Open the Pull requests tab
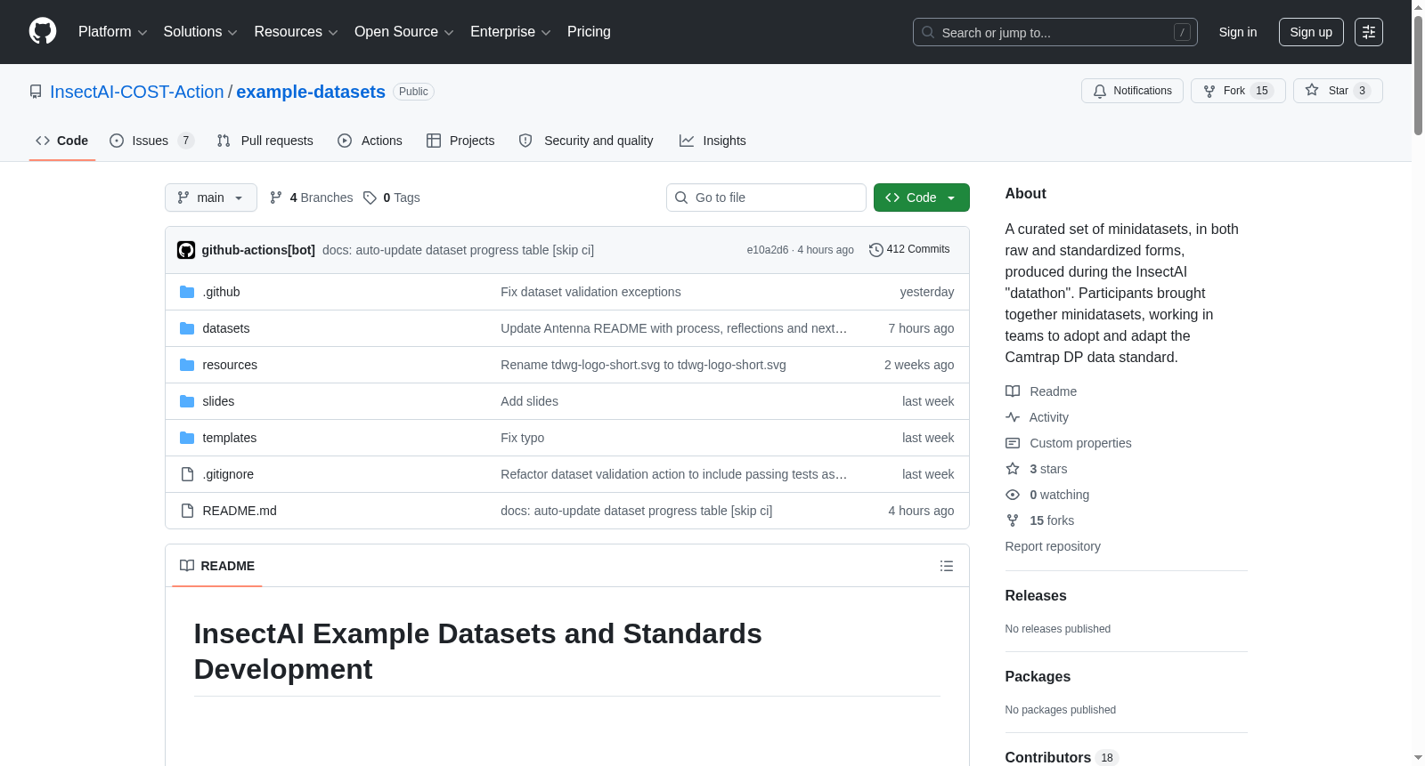1425x766 pixels. tap(265, 141)
